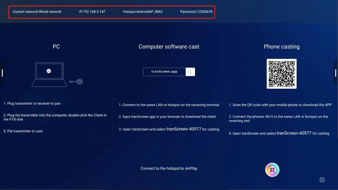Click the Password:12345678 text
338x190 pixels.
(196, 12)
